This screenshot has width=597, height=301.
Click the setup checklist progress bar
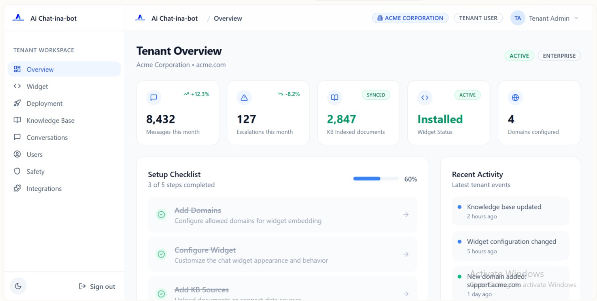coord(376,179)
